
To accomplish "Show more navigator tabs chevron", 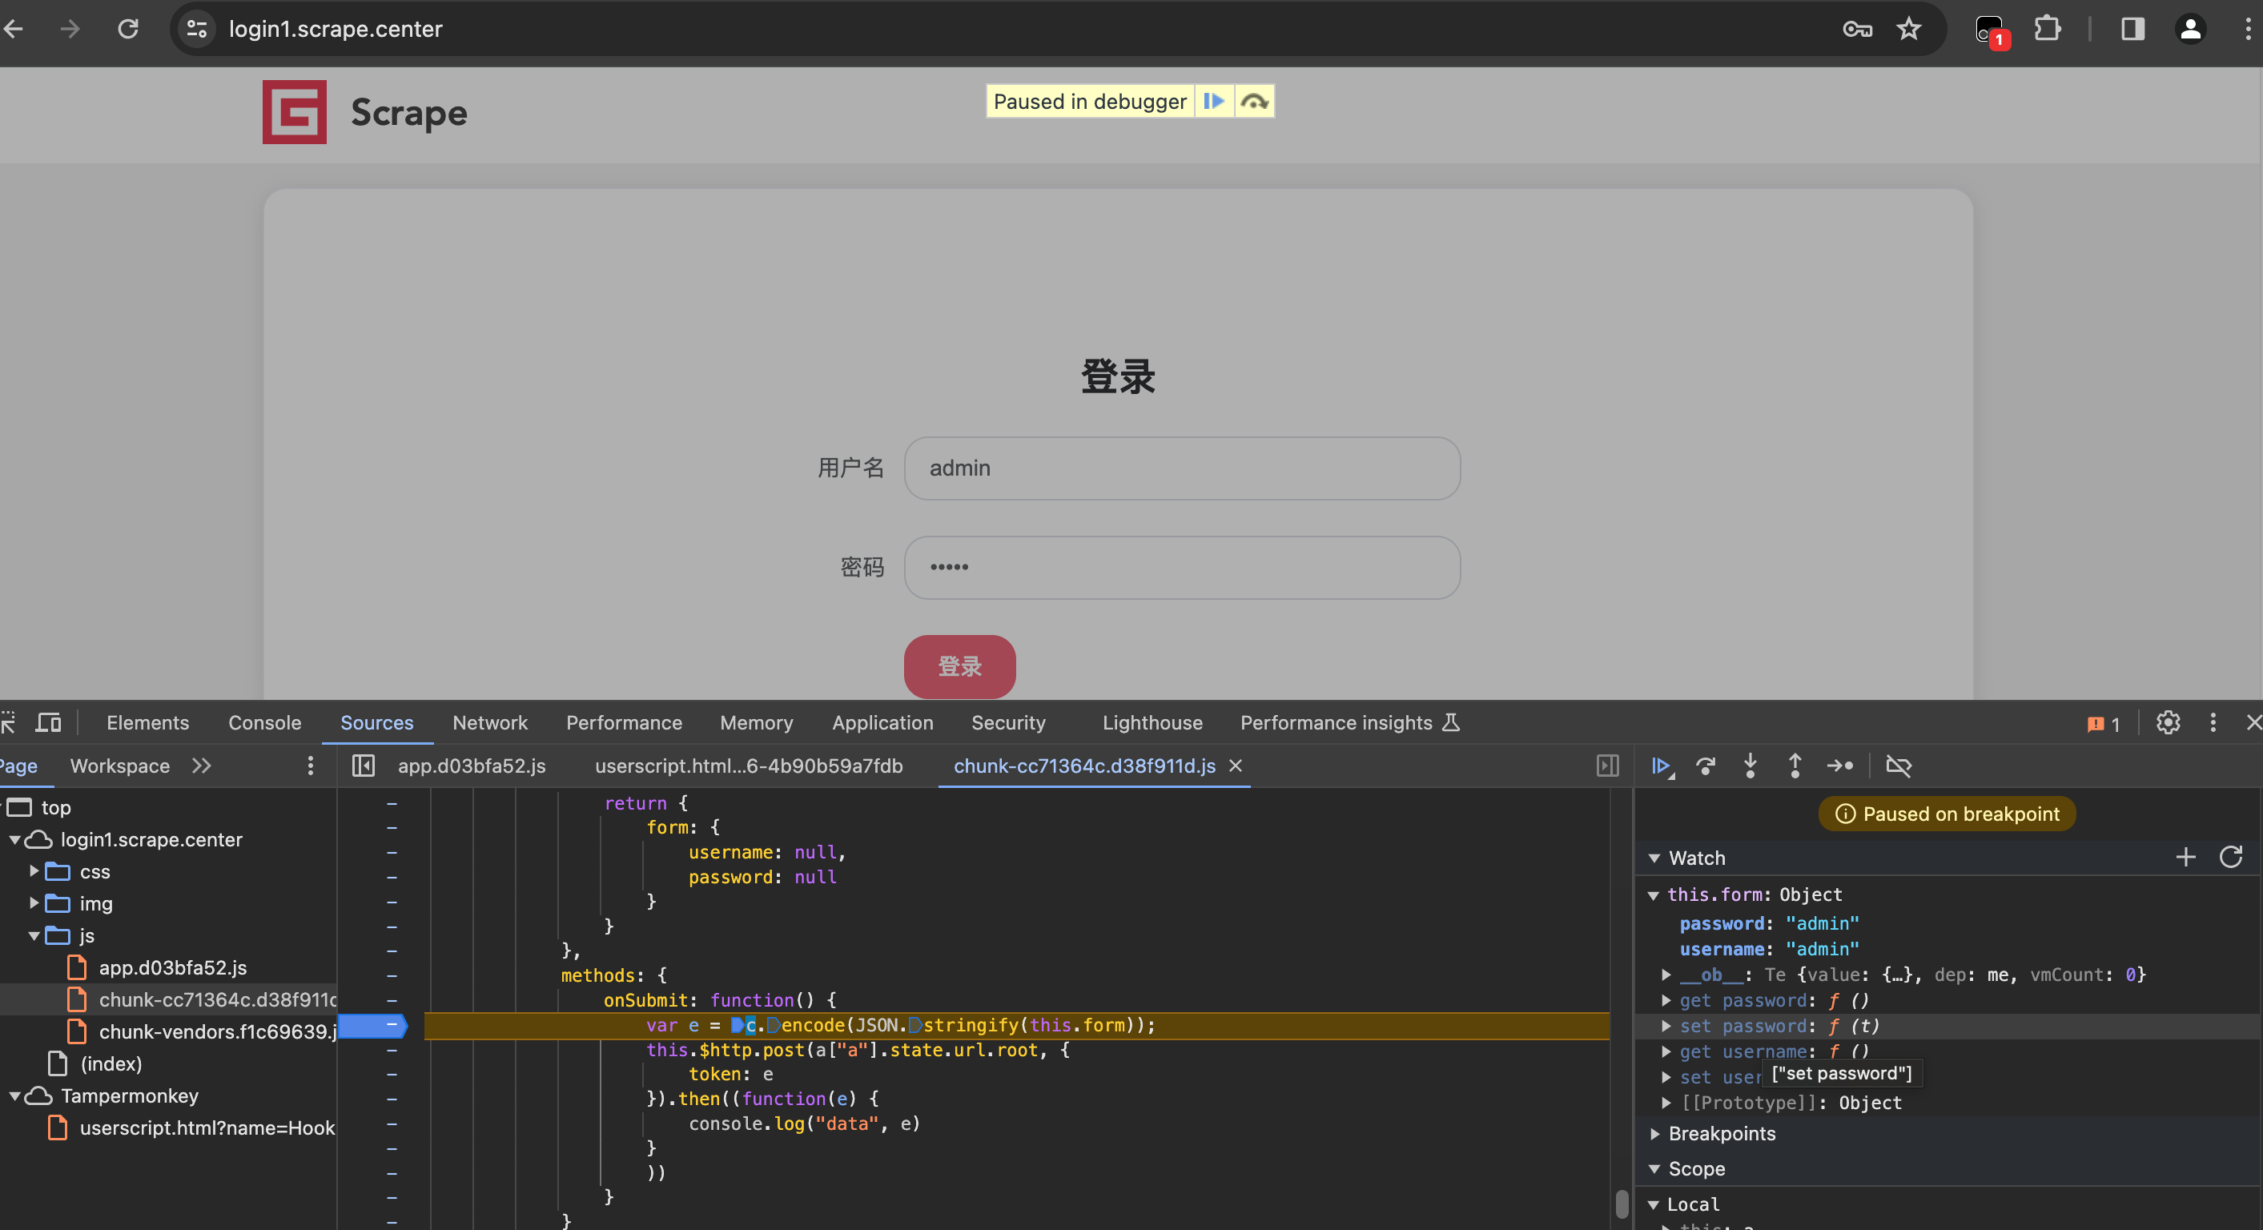I will [201, 766].
